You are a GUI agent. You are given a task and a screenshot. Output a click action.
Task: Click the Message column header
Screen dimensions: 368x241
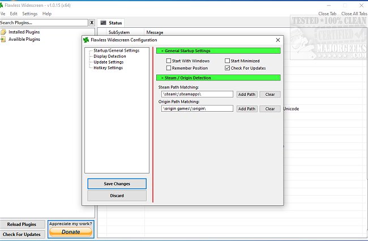[155, 32]
